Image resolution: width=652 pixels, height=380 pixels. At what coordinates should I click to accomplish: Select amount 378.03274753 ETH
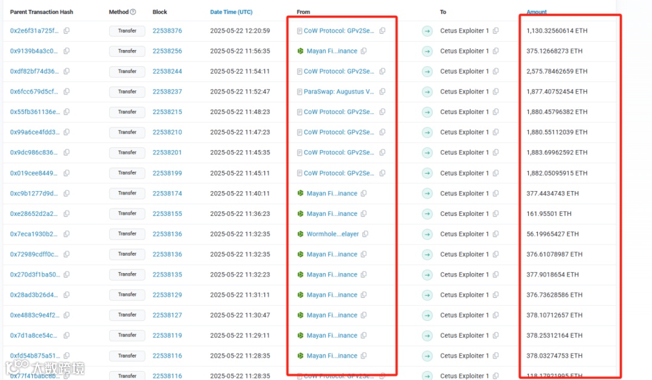point(554,355)
